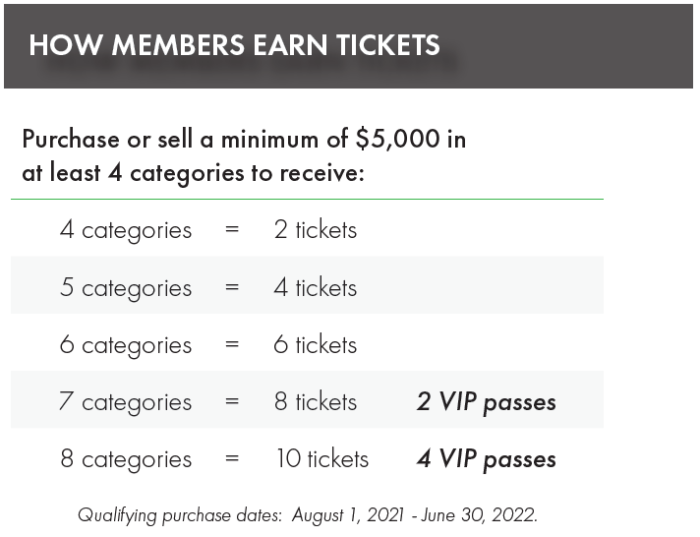The height and width of the screenshot is (537, 700).
Task: Click the text 'at least 4 categories to receive:'
Action: [x=193, y=172]
